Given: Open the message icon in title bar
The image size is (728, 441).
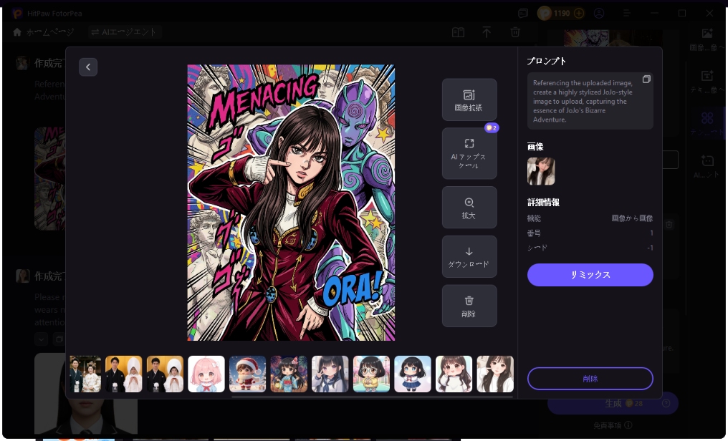Looking at the screenshot, I should (523, 14).
